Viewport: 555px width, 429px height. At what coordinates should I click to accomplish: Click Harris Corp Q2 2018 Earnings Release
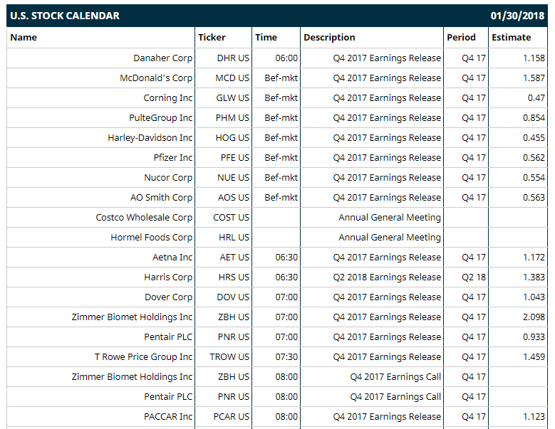387,277
